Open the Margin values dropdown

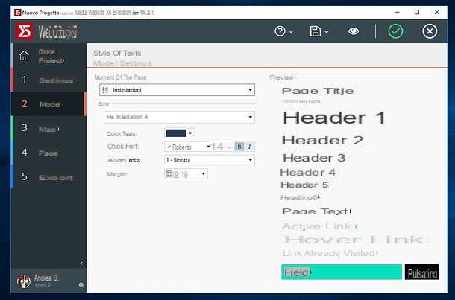(x=186, y=174)
